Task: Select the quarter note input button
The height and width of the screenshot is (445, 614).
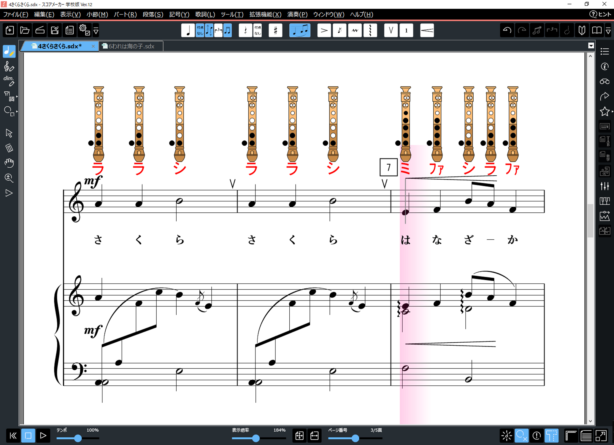Action: point(188,30)
